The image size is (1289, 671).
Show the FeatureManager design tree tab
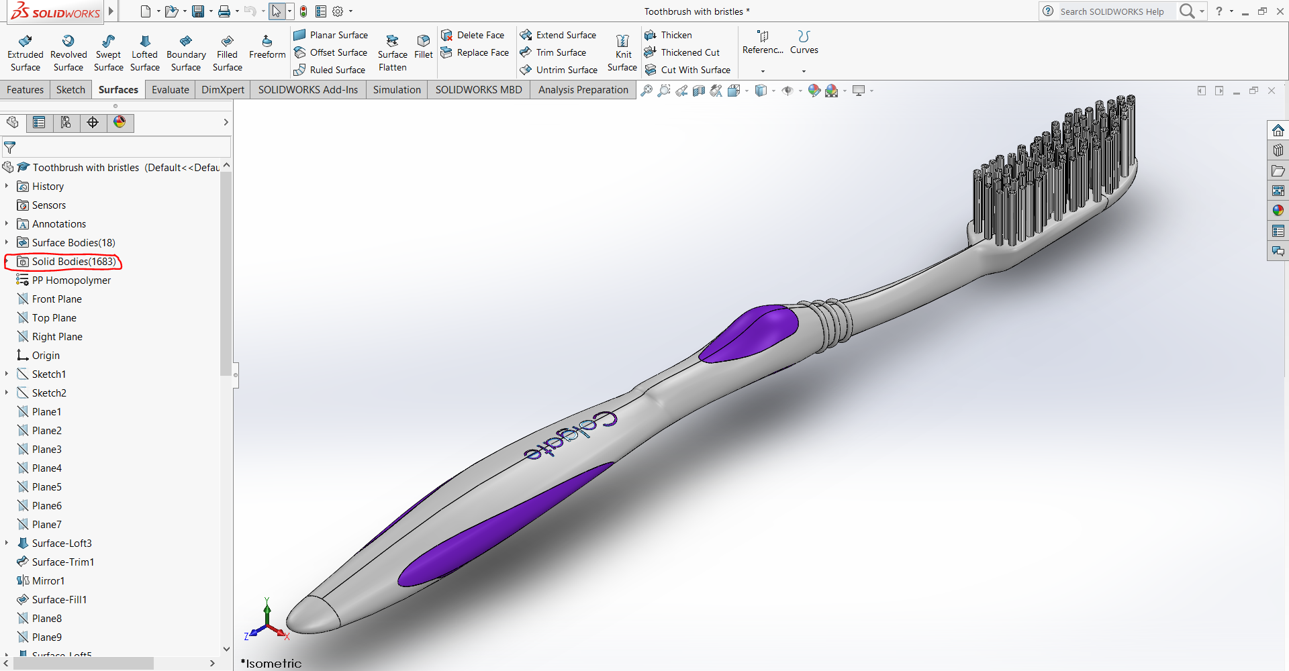click(x=13, y=122)
